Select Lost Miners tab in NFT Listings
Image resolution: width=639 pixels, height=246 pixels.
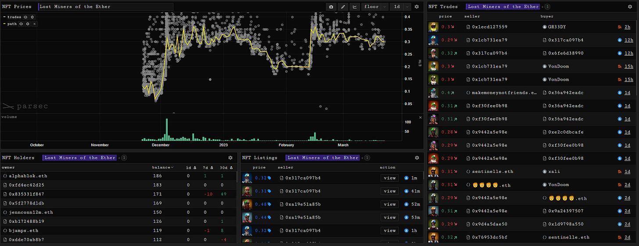(x=323, y=158)
